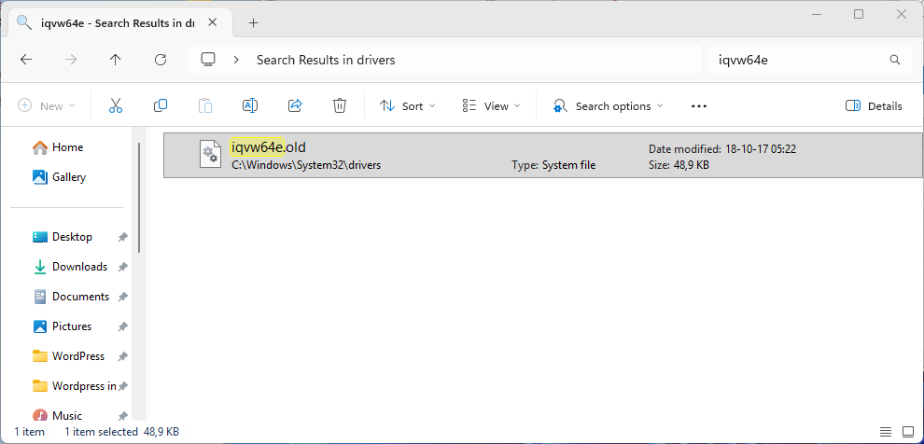The width and height of the screenshot is (924, 444).
Task: Maximize the File Explorer window
Action: pos(859,14)
